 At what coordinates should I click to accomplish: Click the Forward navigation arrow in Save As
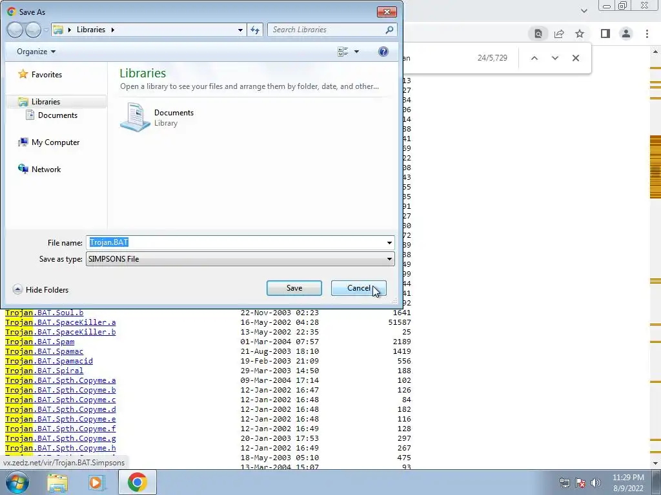pyautogui.click(x=33, y=30)
